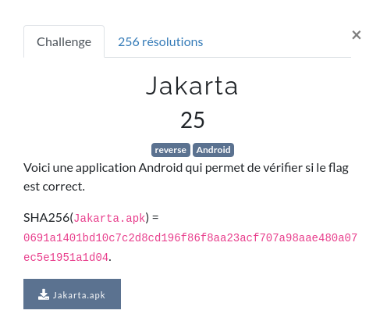Click the word 'Voici' in the description

pyautogui.click(x=37, y=167)
